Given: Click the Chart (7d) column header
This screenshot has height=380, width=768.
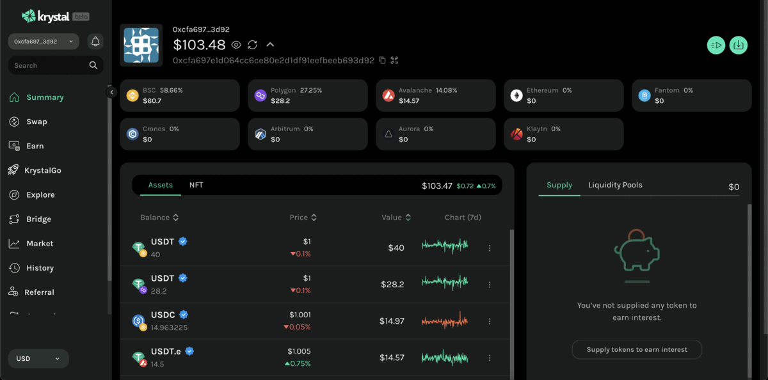Looking at the screenshot, I should (x=463, y=218).
